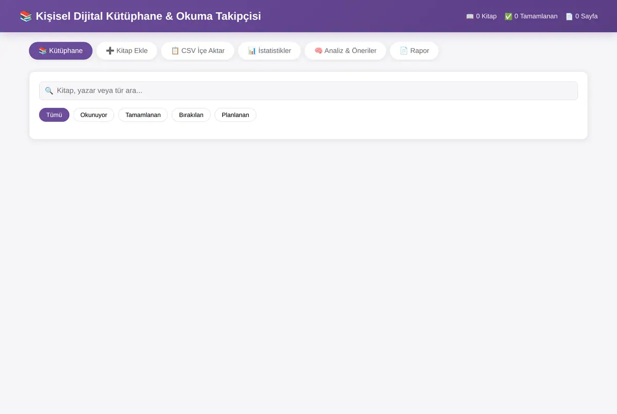Click the '0 Sayfa' header counter

click(582, 16)
